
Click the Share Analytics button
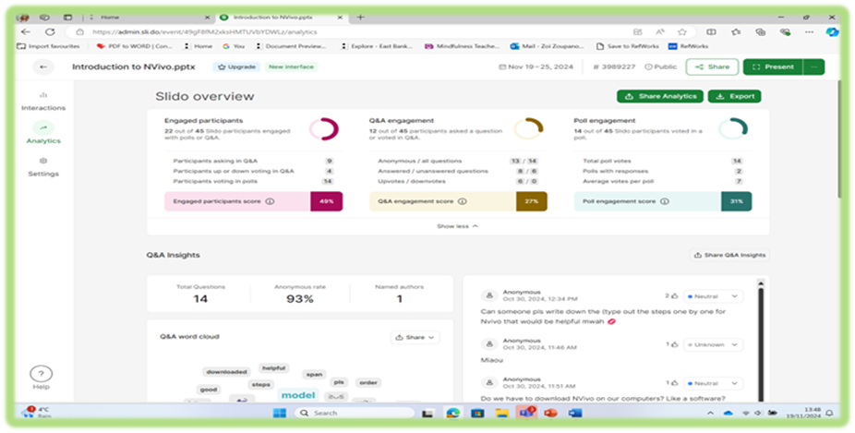[660, 97]
